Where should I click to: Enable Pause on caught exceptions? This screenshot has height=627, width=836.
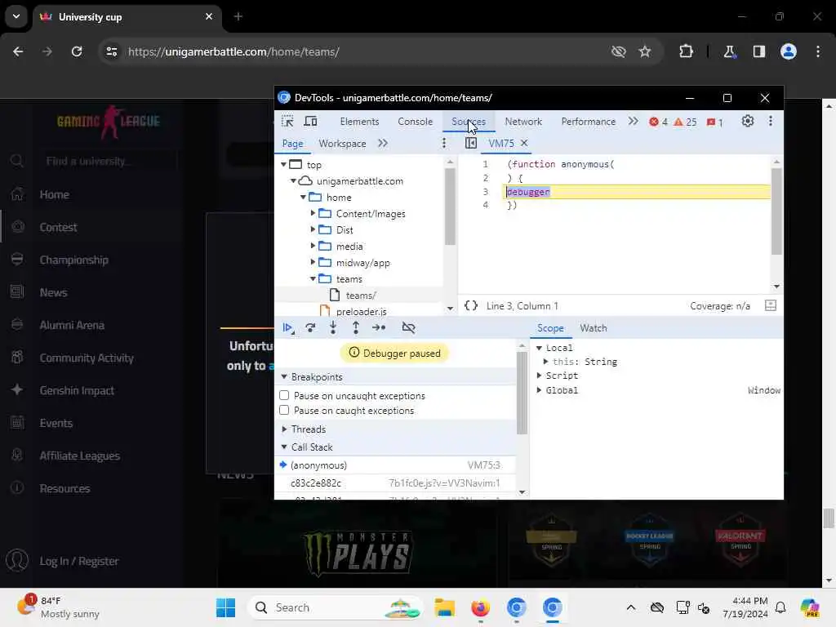click(x=284, y=410)
